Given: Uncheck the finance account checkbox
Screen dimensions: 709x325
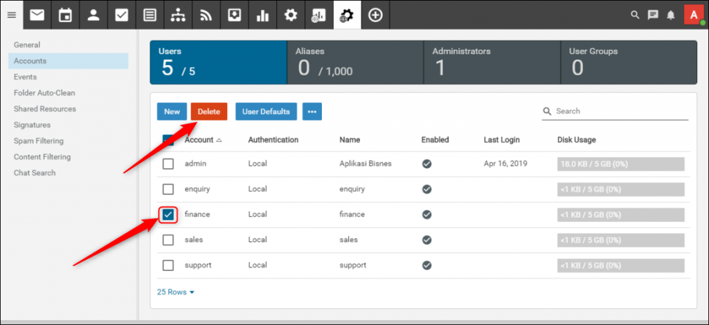Looking at the screenshot, I should tap(168, 214).
